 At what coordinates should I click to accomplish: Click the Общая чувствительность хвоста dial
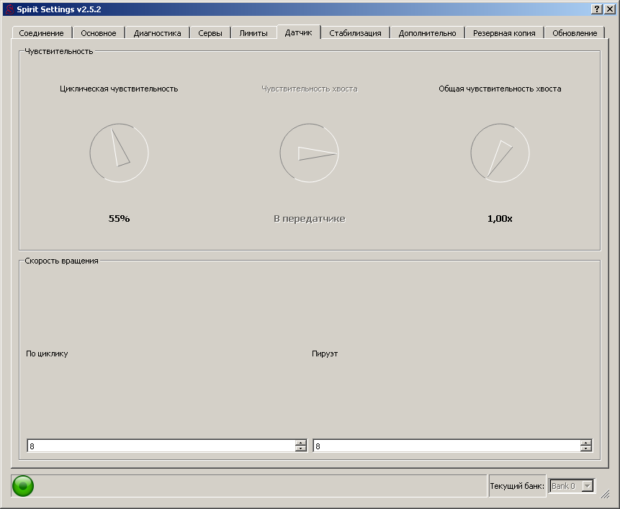pos(500,153)
